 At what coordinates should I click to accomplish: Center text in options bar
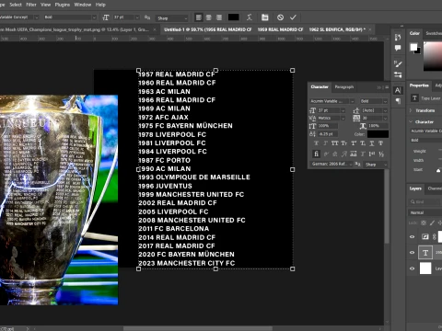coord(209,17)
